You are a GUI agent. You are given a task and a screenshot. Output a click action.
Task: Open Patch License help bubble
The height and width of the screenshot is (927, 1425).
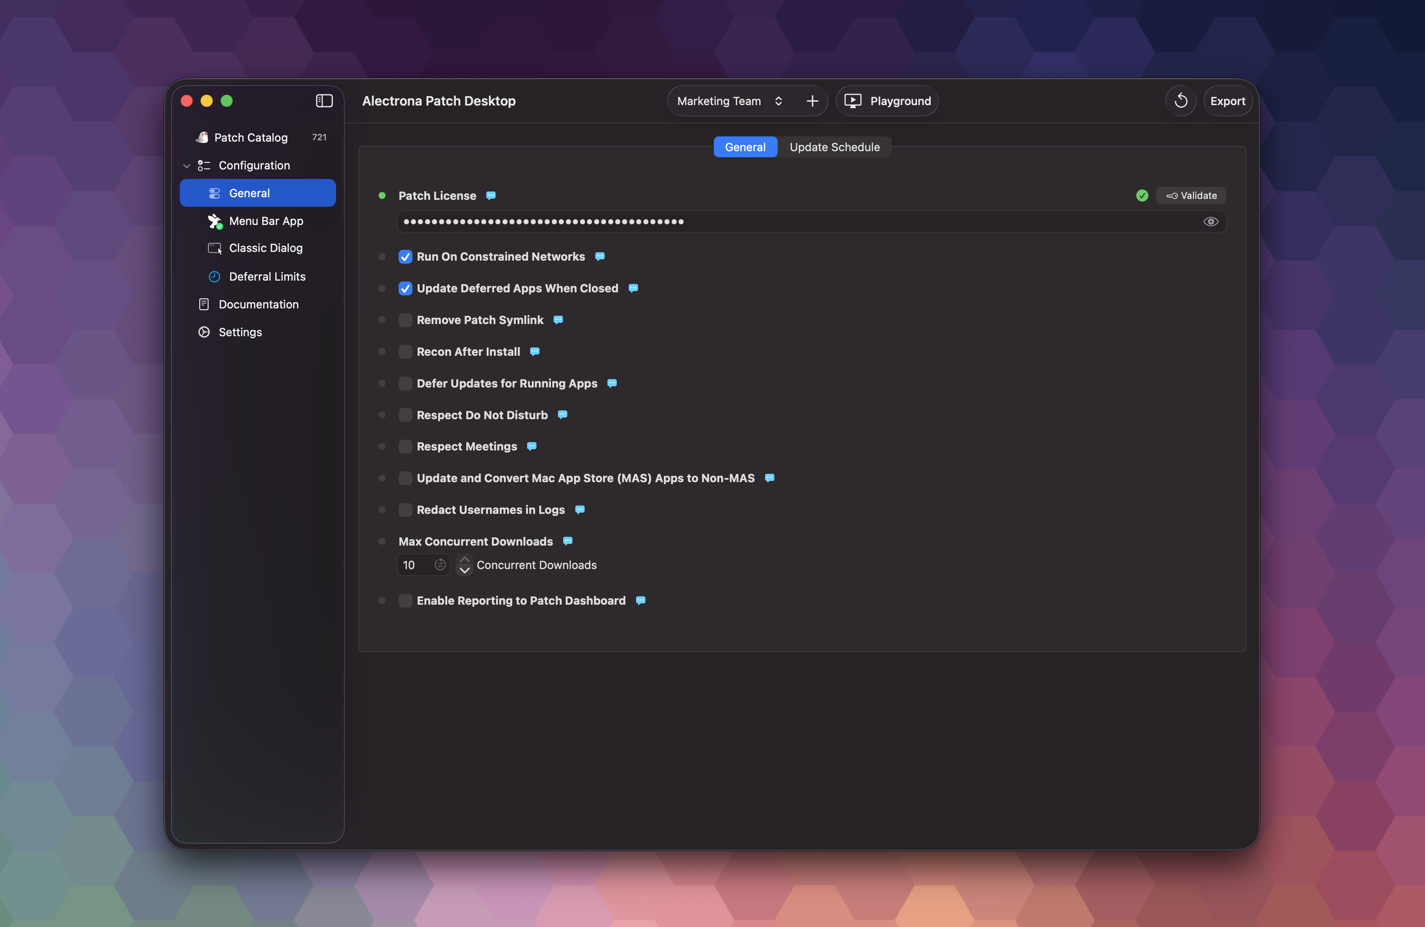490,196
